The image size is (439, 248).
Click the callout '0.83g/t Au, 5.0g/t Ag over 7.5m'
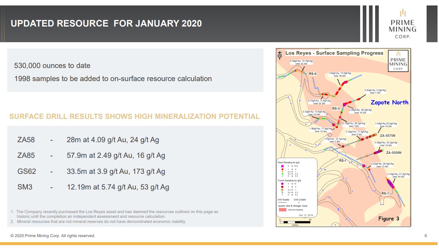(x=375, y=91)
